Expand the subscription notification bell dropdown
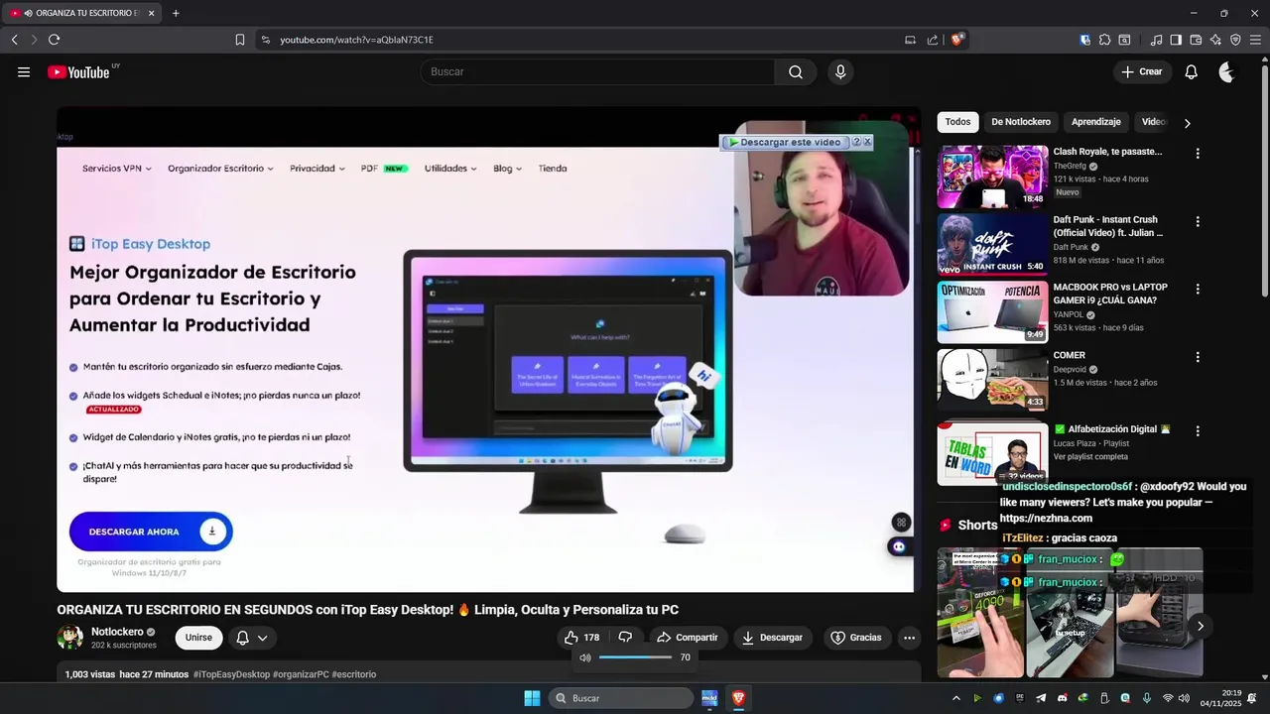This screenshot has width=1270, height=714. coord(252,638)
